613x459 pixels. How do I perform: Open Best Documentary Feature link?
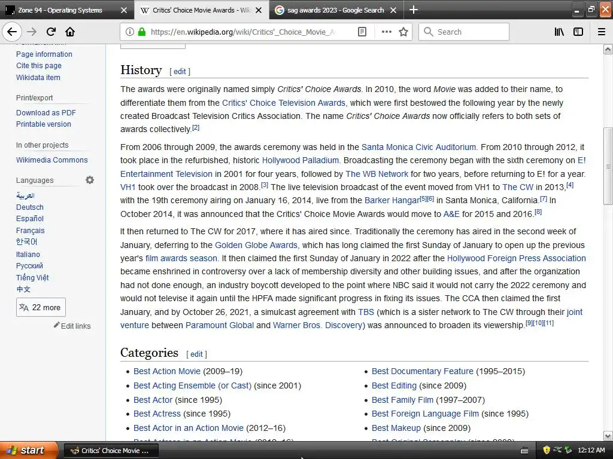422,371
